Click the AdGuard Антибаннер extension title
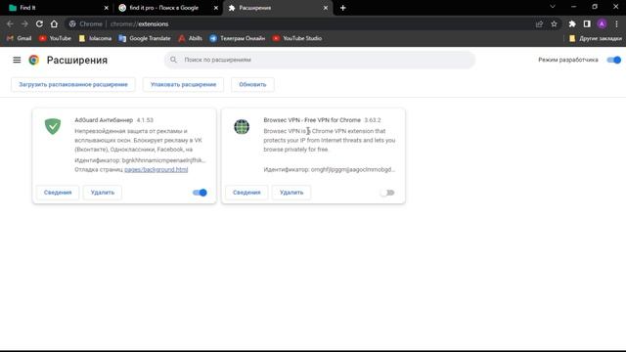 click(x=104, y=120)
